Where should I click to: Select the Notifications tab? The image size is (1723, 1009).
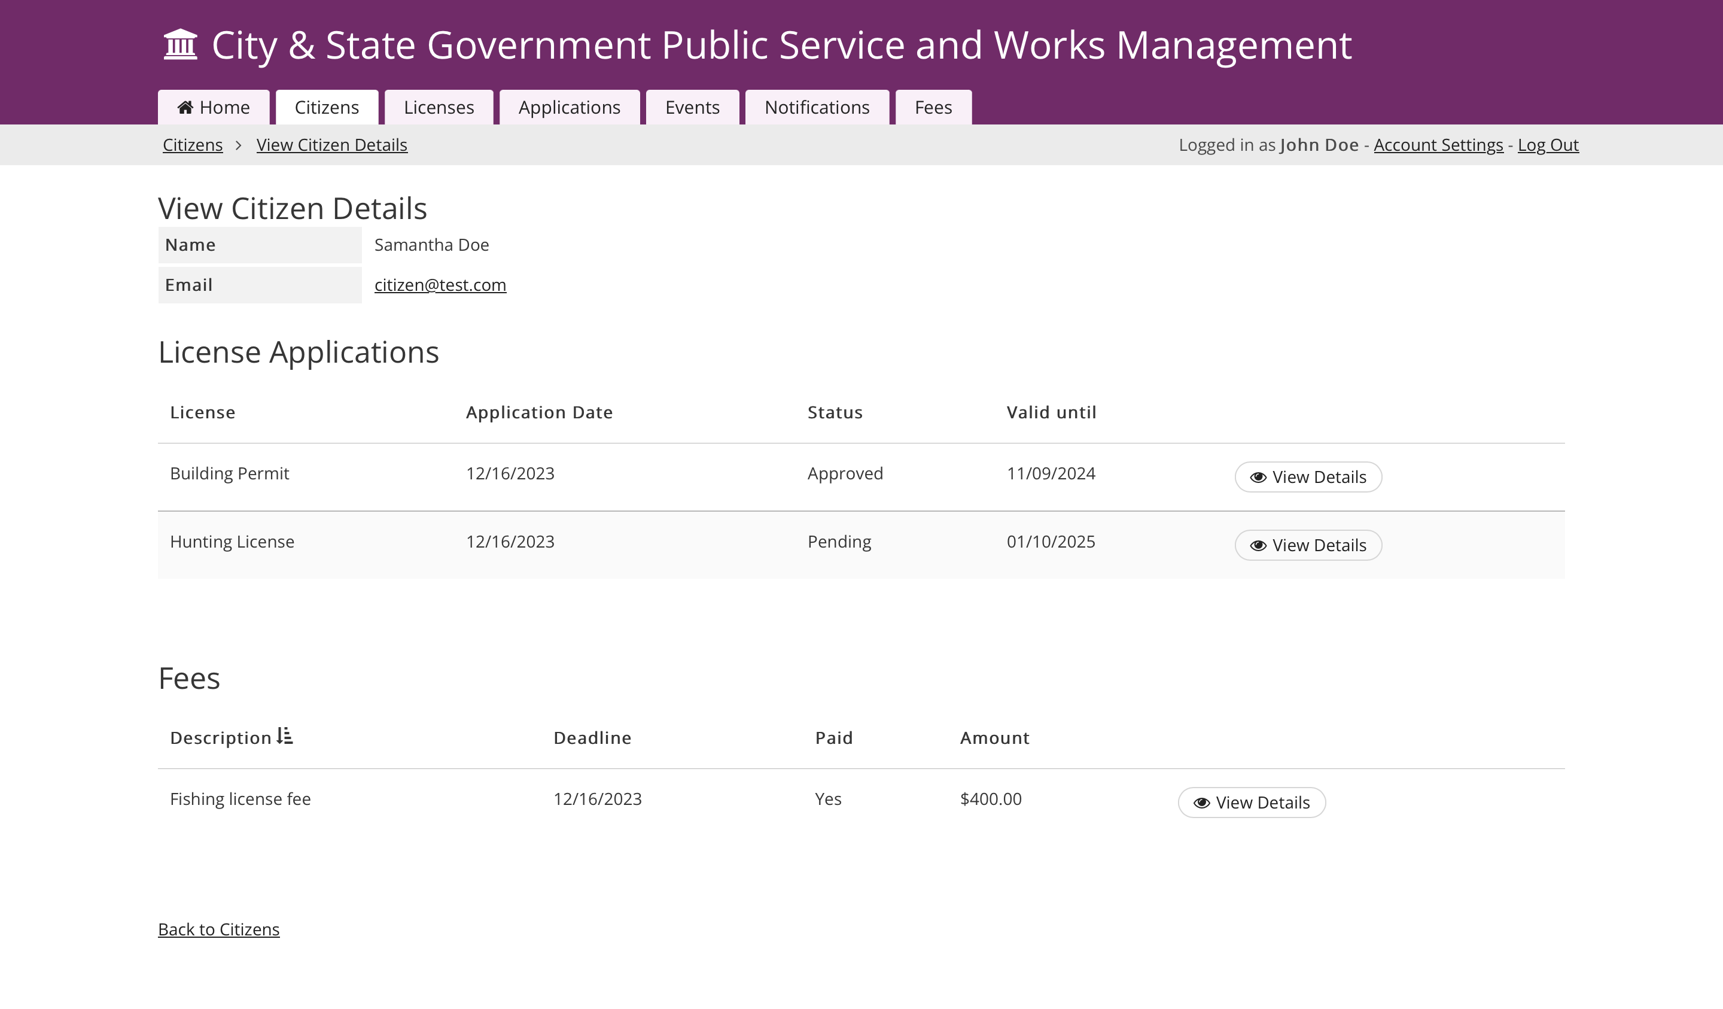pyautogui.click(x=817, y=107)
